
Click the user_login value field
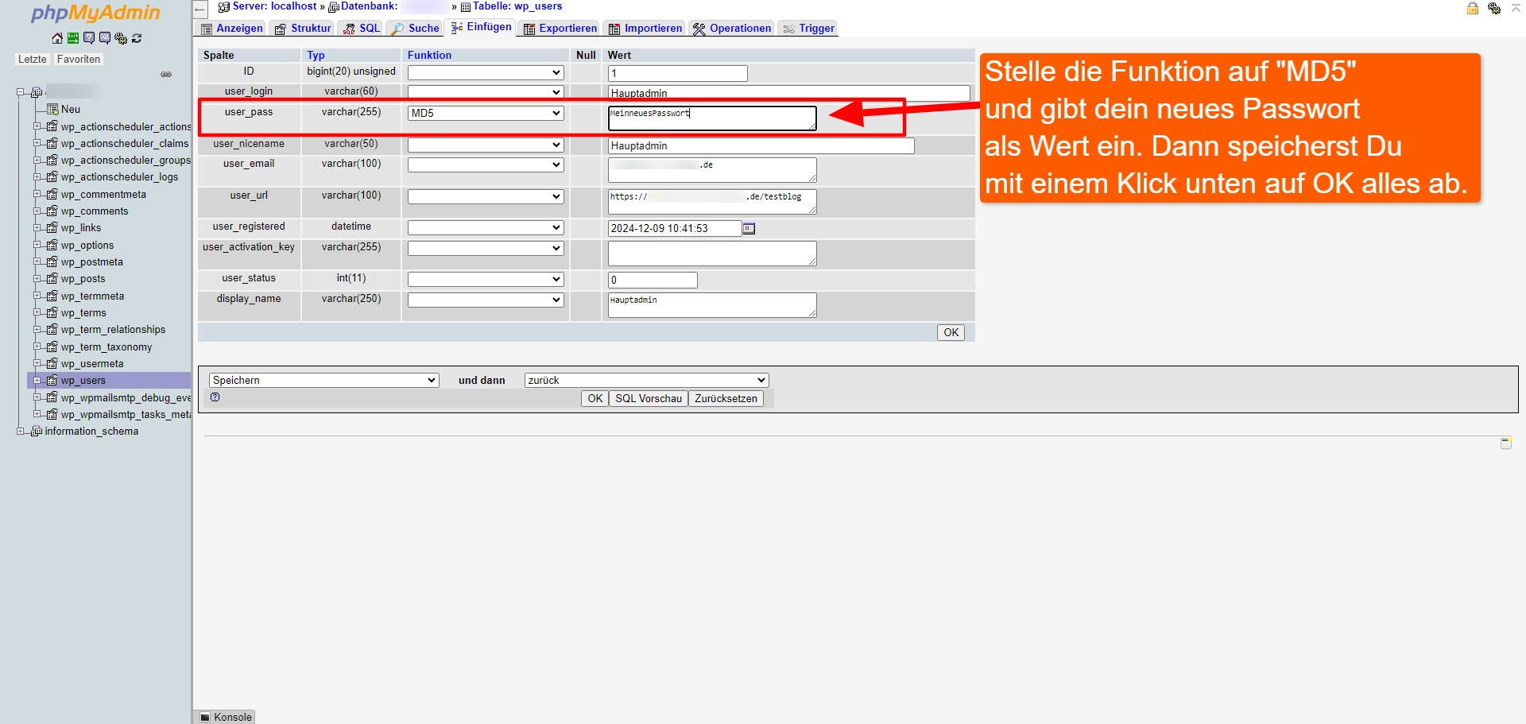tap(788, 93)
